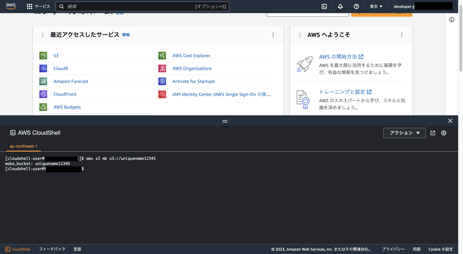Screen dimensions: 463x254
Task: Open the CloudFront link
Action: [65, 94]
